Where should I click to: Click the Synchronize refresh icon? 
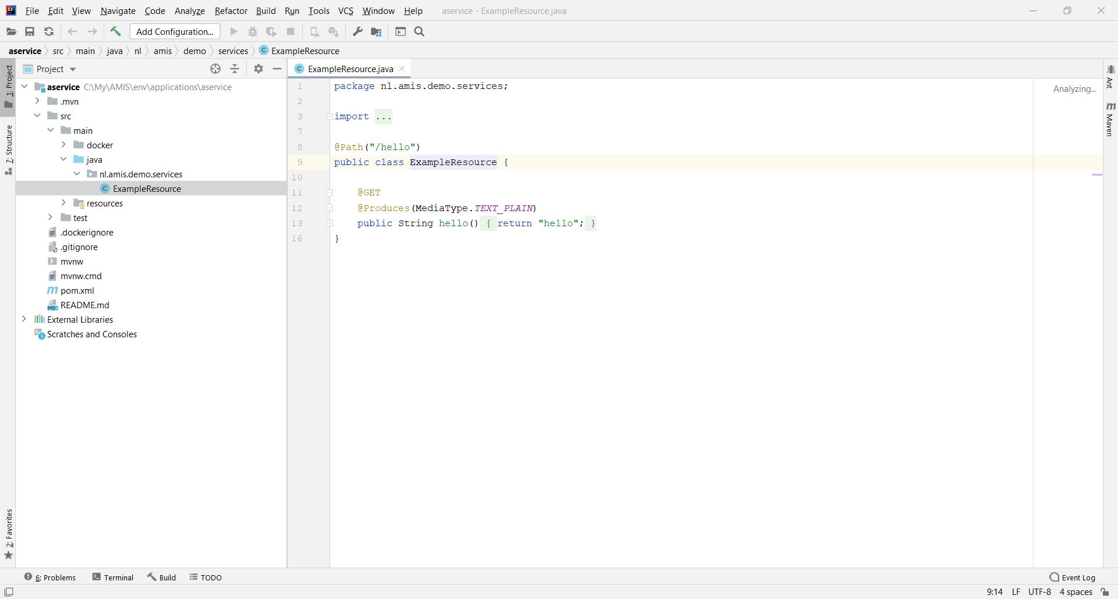[49, 31]
